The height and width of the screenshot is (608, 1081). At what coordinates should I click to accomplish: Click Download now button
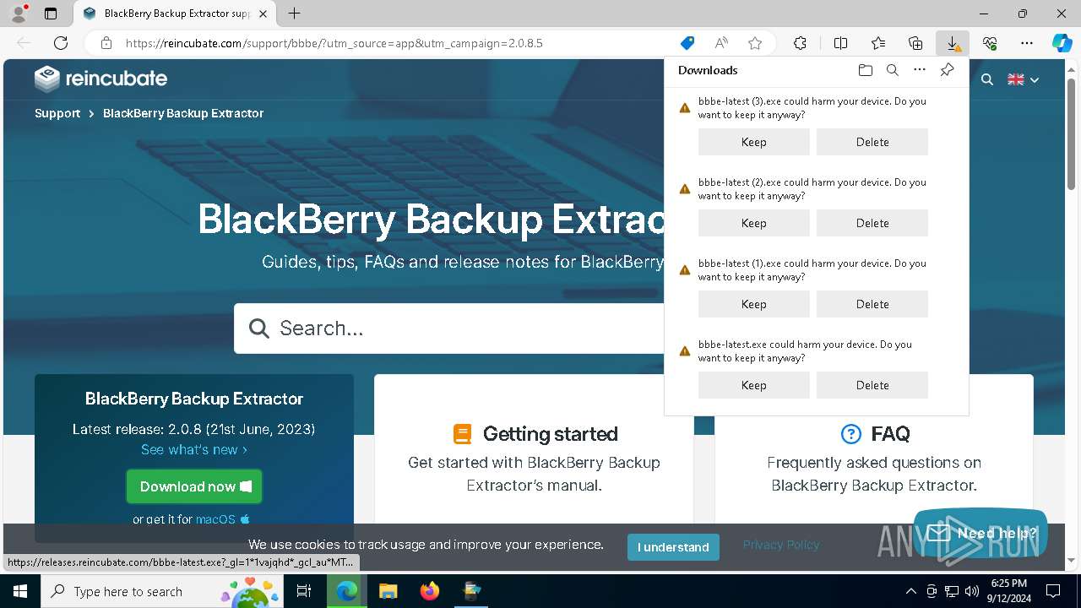coord(194,486)
